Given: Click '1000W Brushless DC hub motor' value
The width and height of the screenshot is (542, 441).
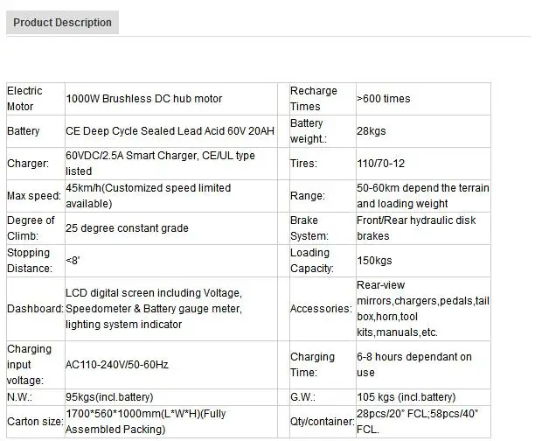Looking at the screenshot, I should (143, 99).
